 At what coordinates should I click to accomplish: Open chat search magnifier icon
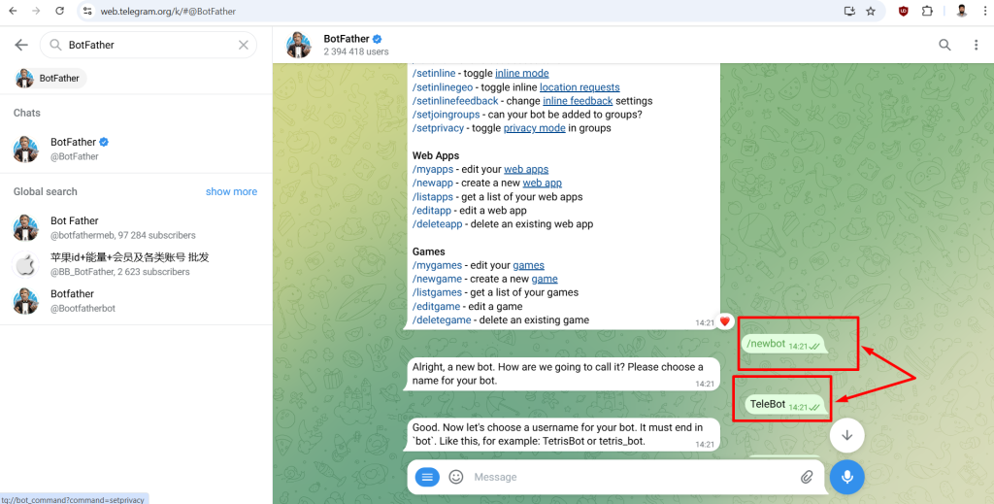click(944, 45)
